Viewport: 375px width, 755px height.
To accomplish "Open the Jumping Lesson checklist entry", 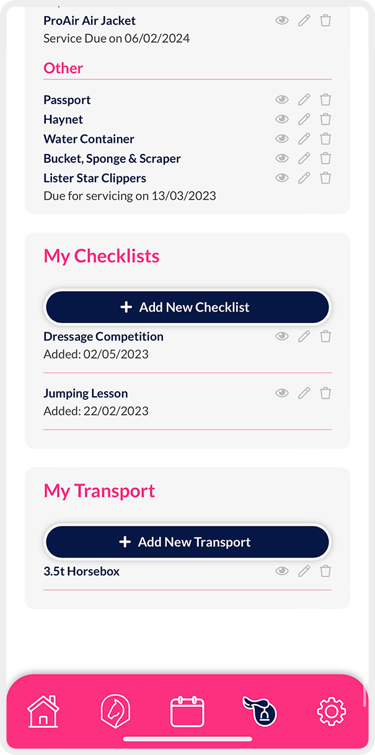I will [x=86, y=394].
